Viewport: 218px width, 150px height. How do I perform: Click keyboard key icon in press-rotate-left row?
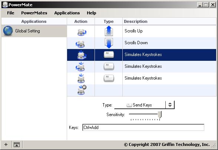tap(109, 66)
